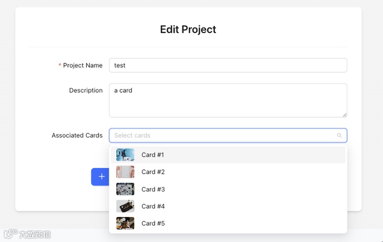
Task: Choose the Card #2 option label
Action: pos(153,172)
